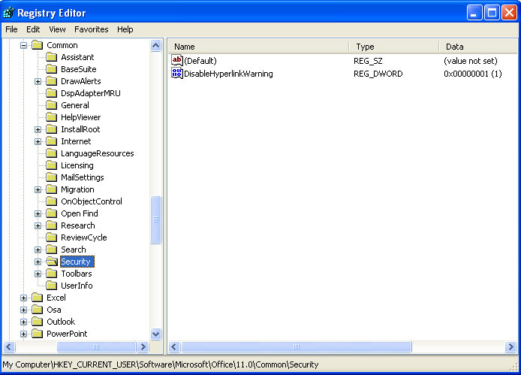Collapse the Common key

[23, 45]
